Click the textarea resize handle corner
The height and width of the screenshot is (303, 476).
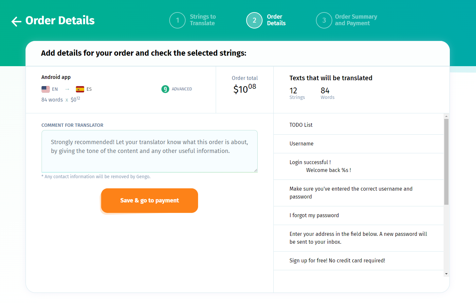(256, 170)
